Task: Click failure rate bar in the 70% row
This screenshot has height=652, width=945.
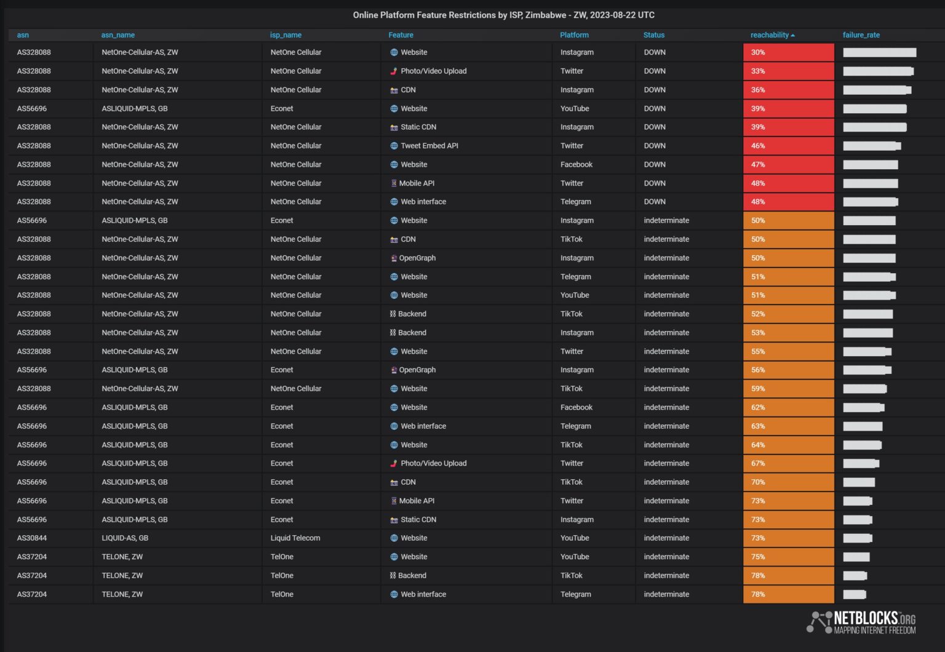Action: coord(859,482)
